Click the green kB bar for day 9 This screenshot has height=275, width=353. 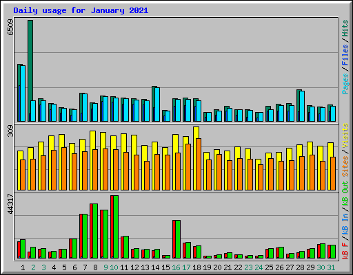click(x=105, y=234)
